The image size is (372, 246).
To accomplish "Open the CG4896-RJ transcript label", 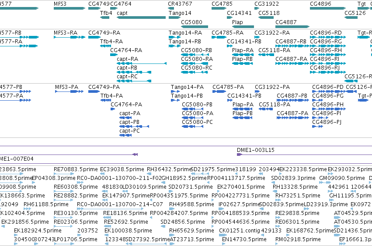I will coord(324,68).
